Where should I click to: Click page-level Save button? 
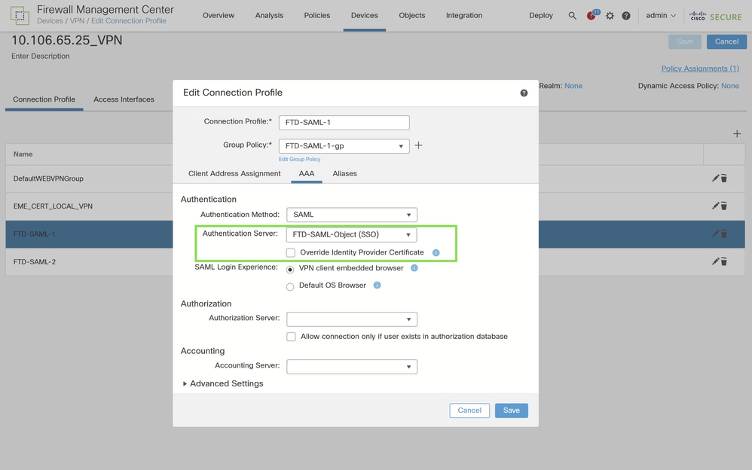tap(685, 41)
